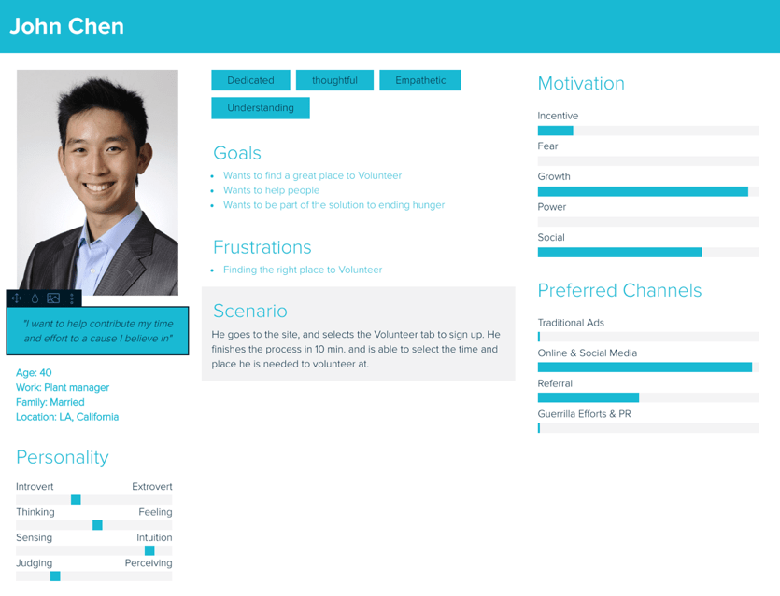780x596 pixels.
Task: Select the thoughtful trait tag
Action: point(334,80)
